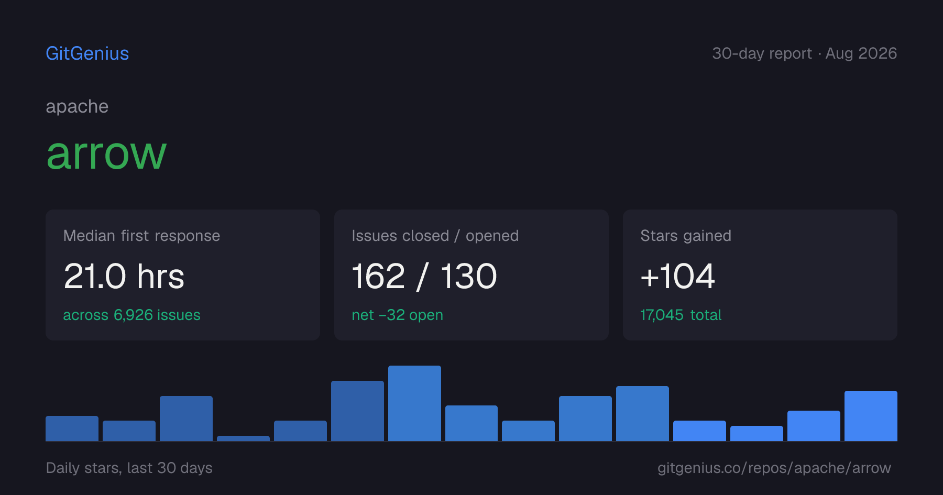
Task: Click "across 6,926 issues" subtext
Action: coord(131,315)
